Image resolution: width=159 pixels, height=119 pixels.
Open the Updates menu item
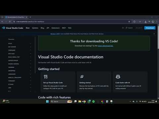[x=35, y=28]
